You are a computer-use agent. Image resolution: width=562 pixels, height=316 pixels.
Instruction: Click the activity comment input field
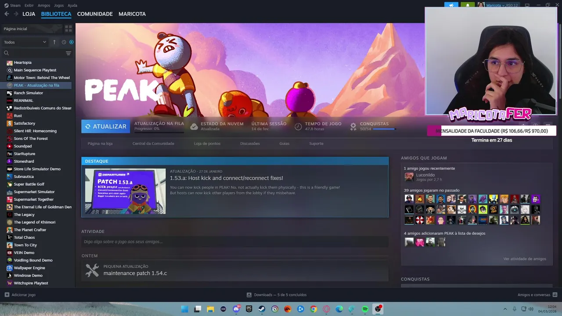point(235,241)
